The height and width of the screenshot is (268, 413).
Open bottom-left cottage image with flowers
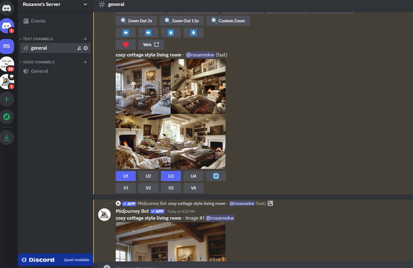point(143,142)
